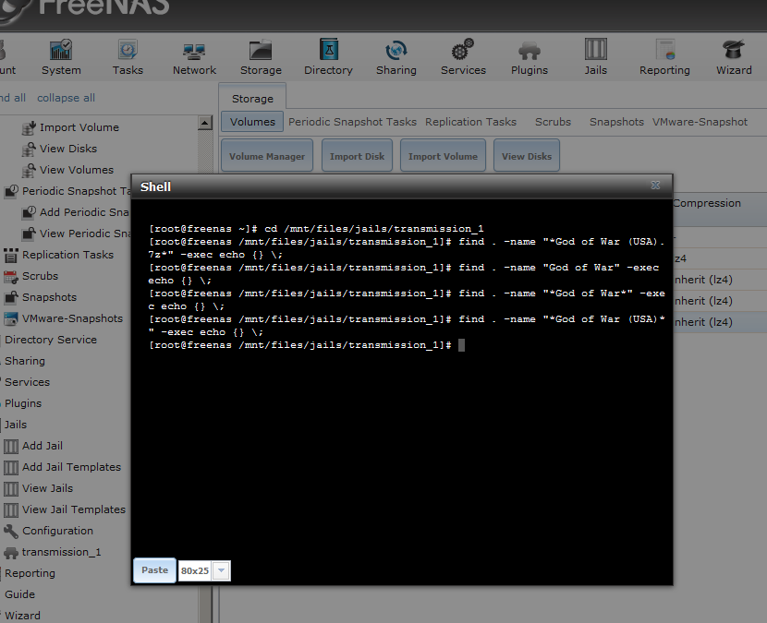Launch the Wizard hat icon
This screenshot has height=623, width=767.
tap(734, 51)
